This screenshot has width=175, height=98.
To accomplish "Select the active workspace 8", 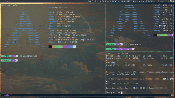I will [10, 1].
